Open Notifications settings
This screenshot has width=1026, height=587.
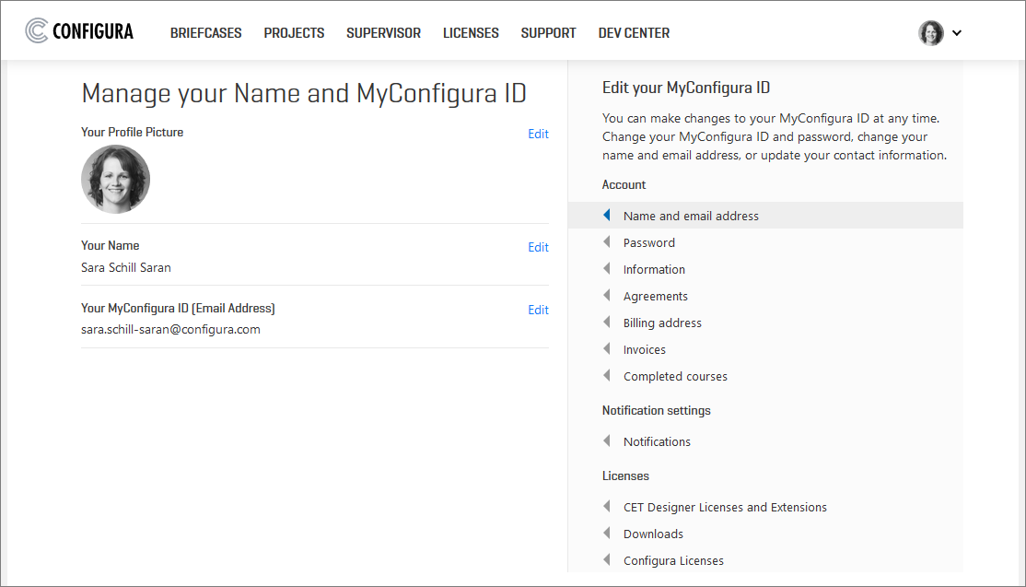point(657,441)
